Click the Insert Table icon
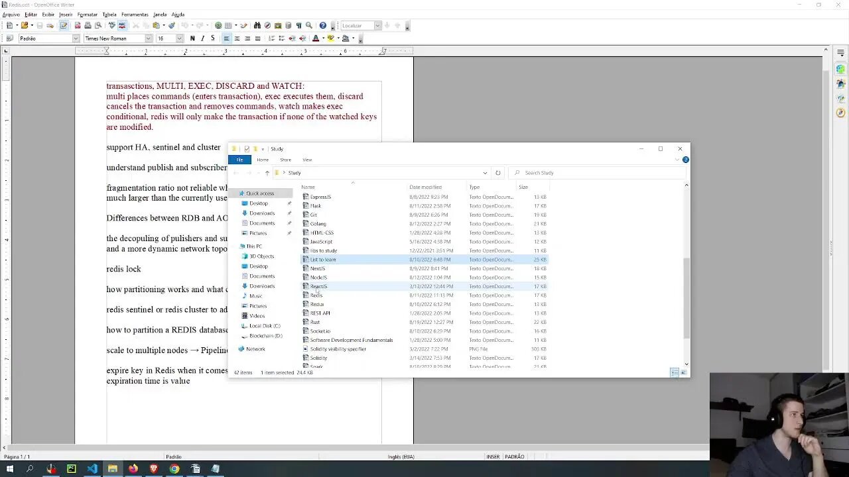 228,26
